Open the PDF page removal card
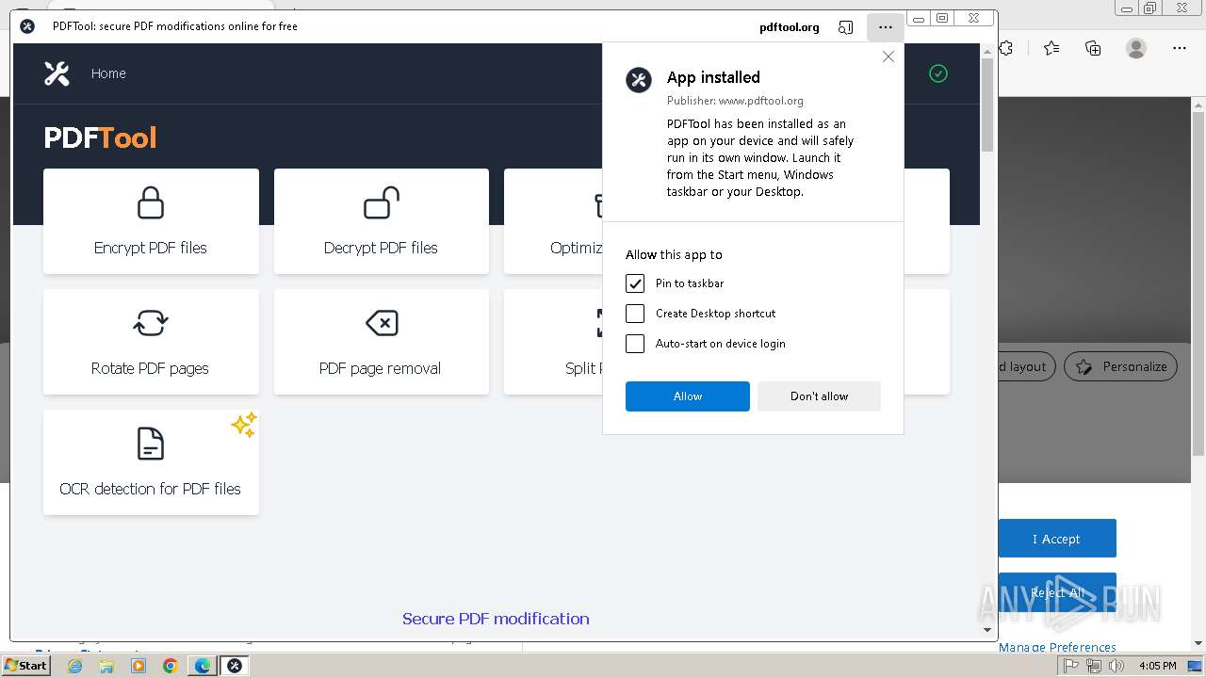1206x678 pixels. pos(381,342)
